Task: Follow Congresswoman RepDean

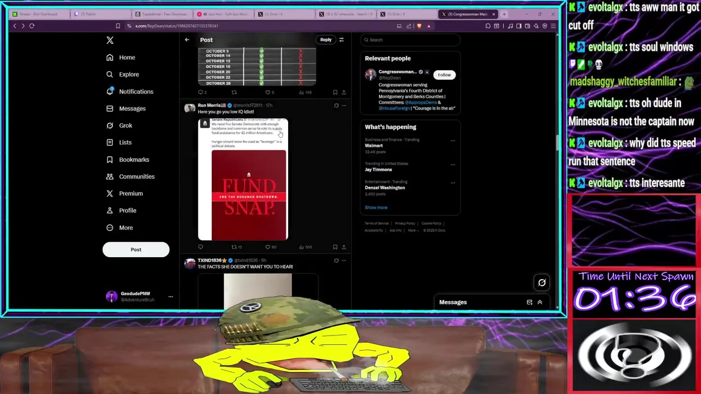Action: click(444, 75)
